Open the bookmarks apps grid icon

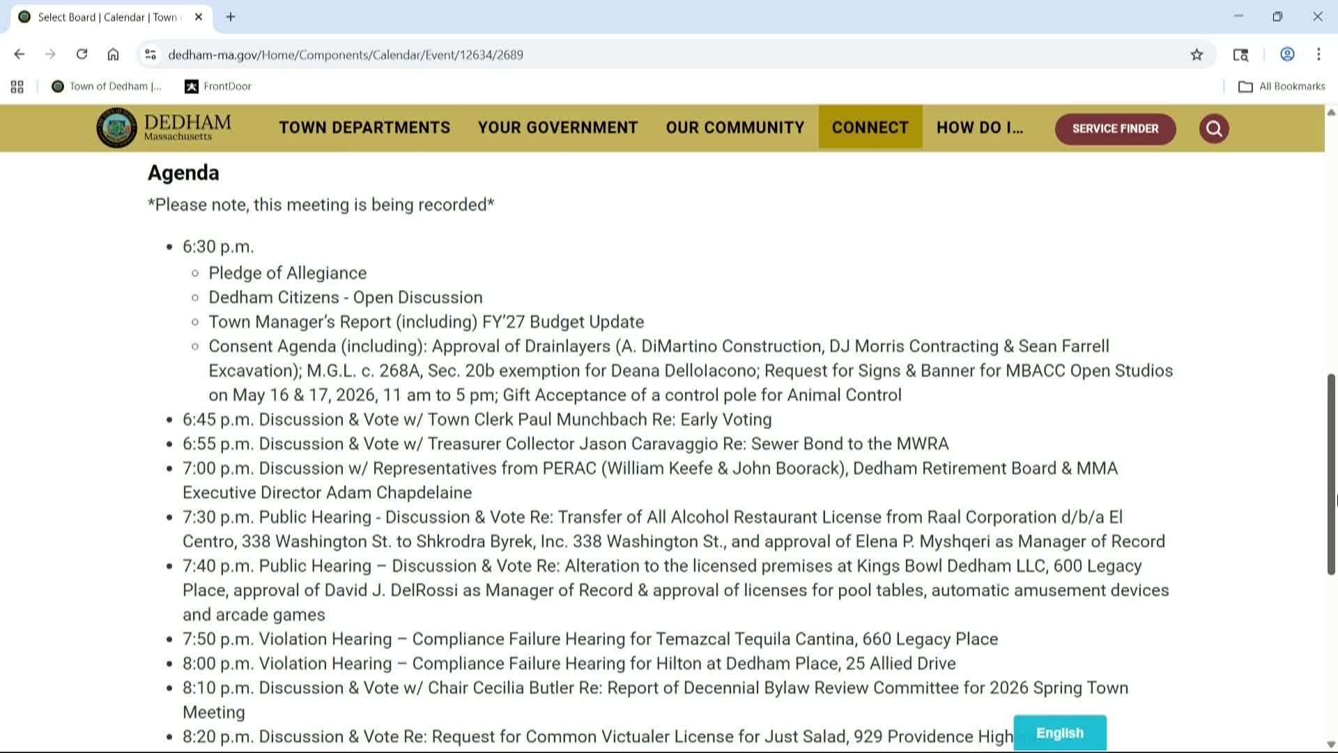click(17, 86)
